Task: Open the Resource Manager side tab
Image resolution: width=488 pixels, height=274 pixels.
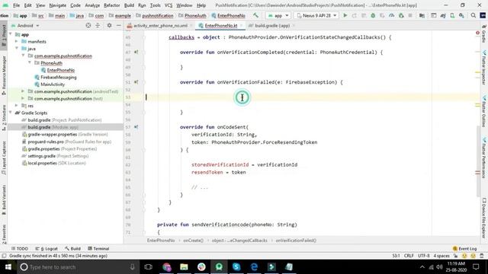Action: (x=4, y=75)
